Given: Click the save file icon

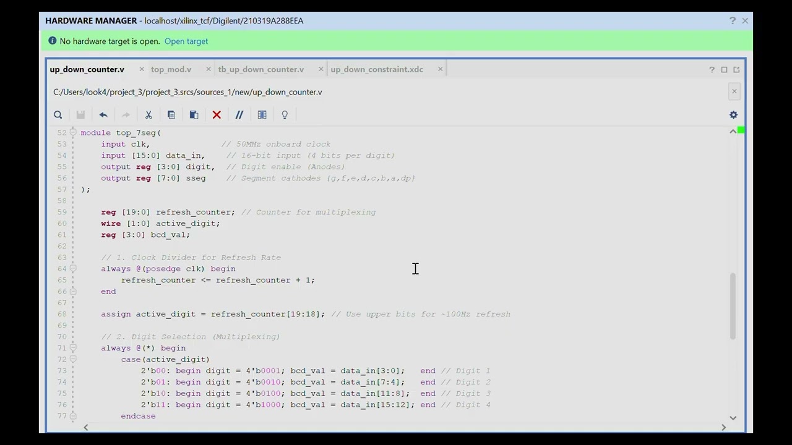Looking at the screenshot, I should point(80,115).
